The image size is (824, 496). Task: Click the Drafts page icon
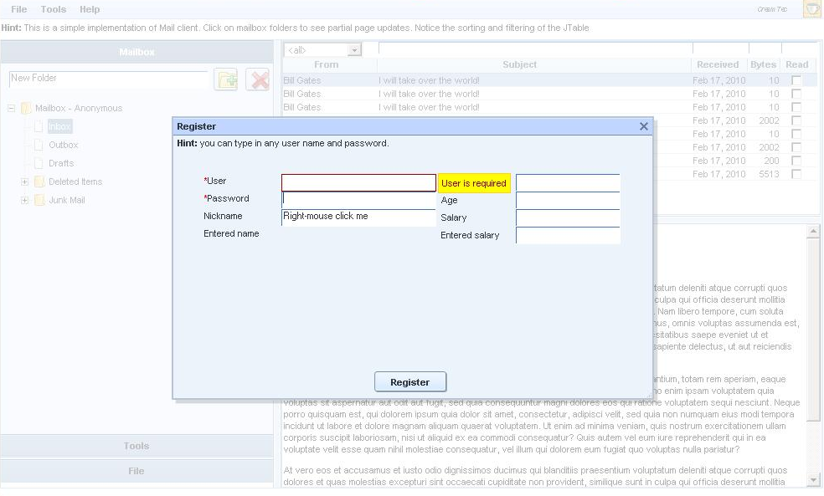point(39,163)
